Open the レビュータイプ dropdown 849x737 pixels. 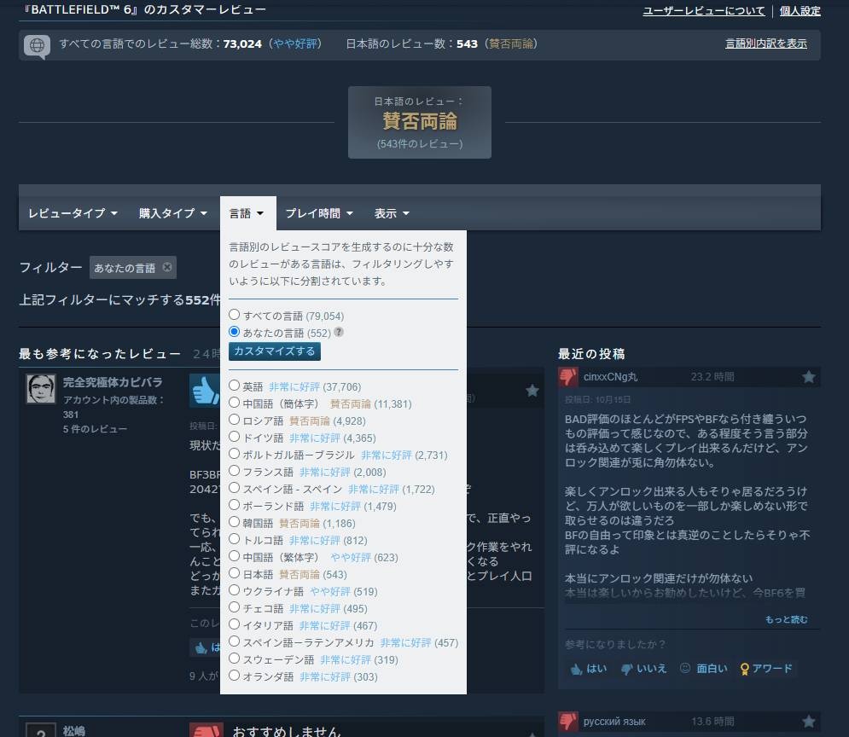pos(73,213)
